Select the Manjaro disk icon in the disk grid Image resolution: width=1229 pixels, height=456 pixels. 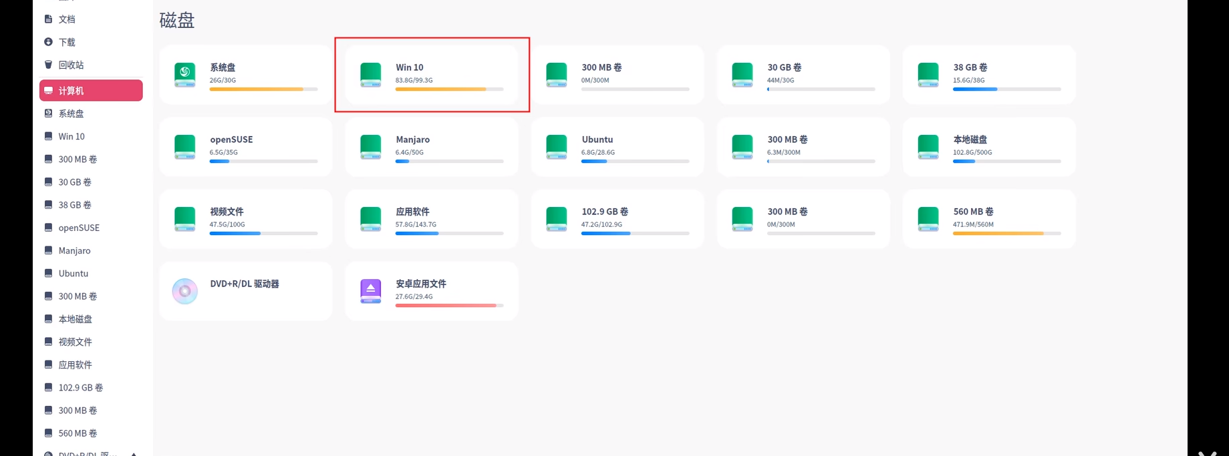point(371,147)
